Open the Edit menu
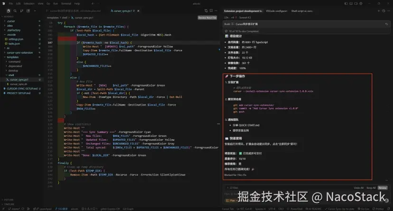The height and width of the screenshot is (211, 393). point(19,3)
